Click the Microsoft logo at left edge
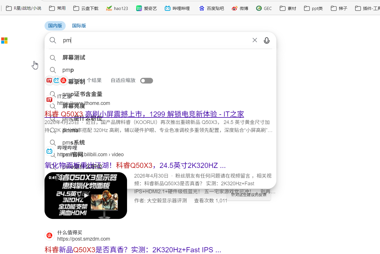380x254 pixels. (x=4, y=40)
